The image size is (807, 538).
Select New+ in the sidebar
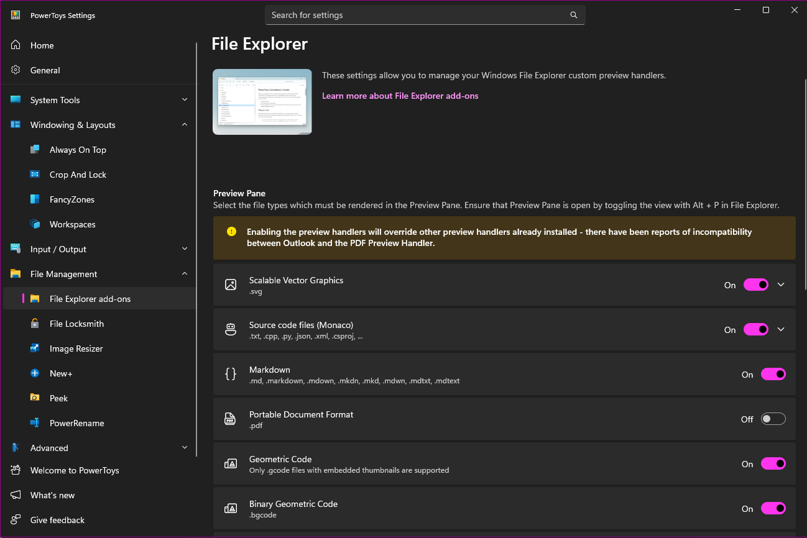pyautogui.click(x=99, y=373)
